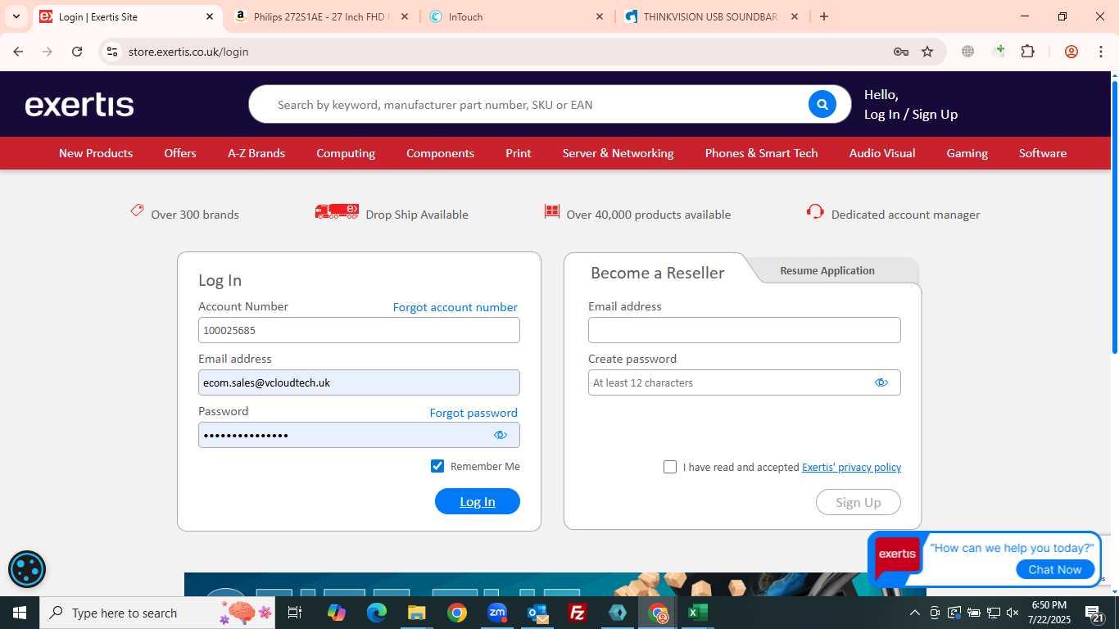Switch to Resume Application tab
1119x629 pixels.
click(827, 270)
